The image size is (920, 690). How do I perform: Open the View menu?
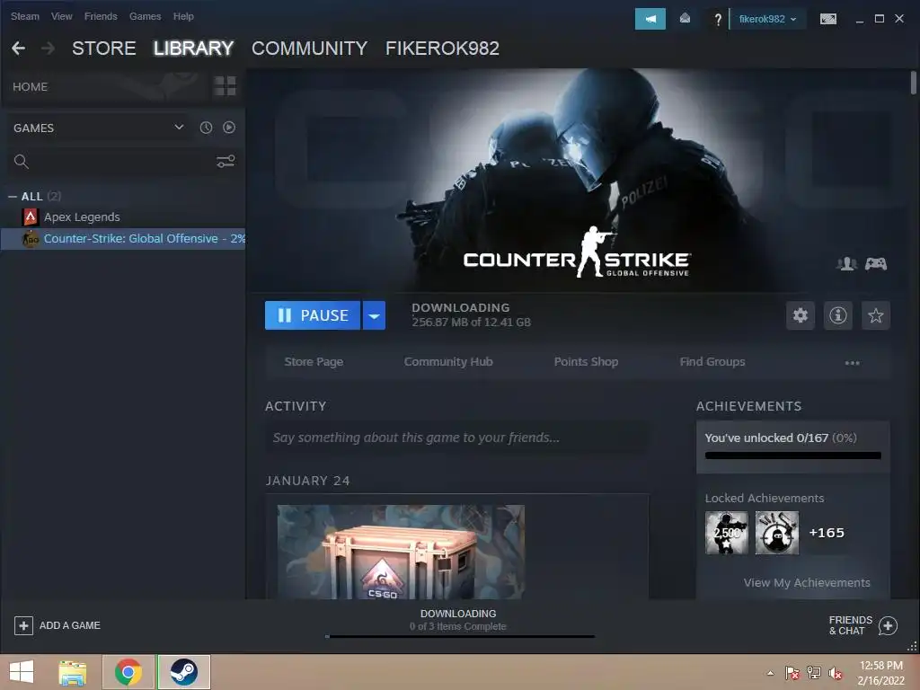[62, 16]
